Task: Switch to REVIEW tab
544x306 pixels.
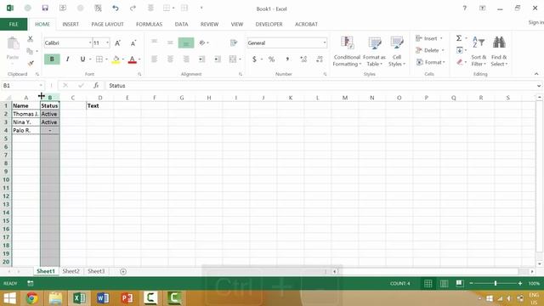Action: coord(209,25)
